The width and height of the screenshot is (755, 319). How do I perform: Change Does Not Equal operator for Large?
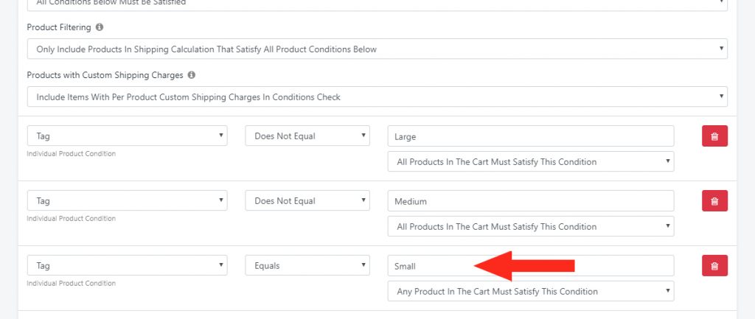click(x=307, y=136)
